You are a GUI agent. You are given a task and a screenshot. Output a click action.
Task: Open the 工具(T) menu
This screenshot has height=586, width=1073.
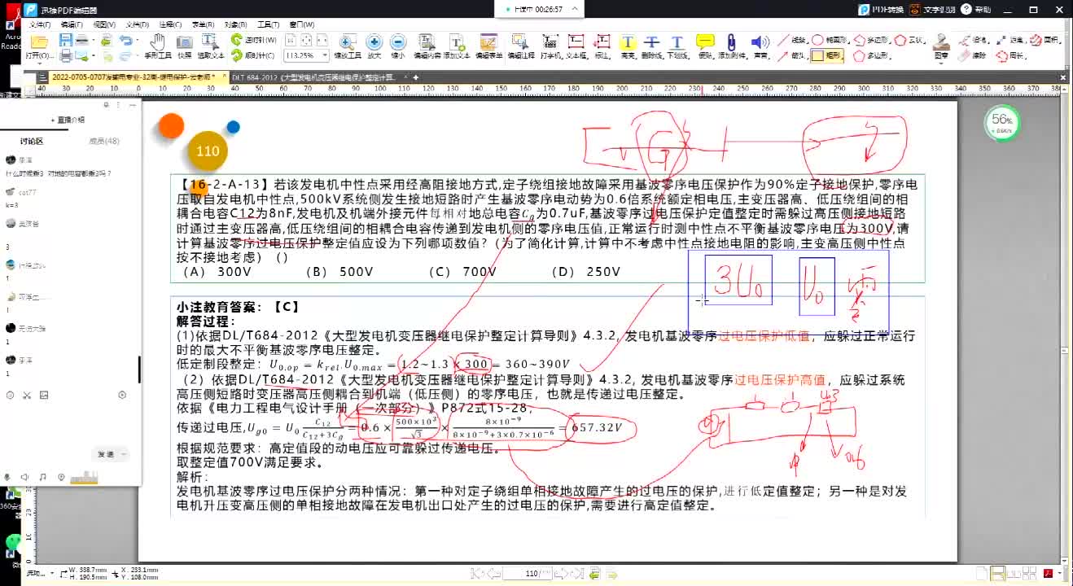(x=269, y=25)
